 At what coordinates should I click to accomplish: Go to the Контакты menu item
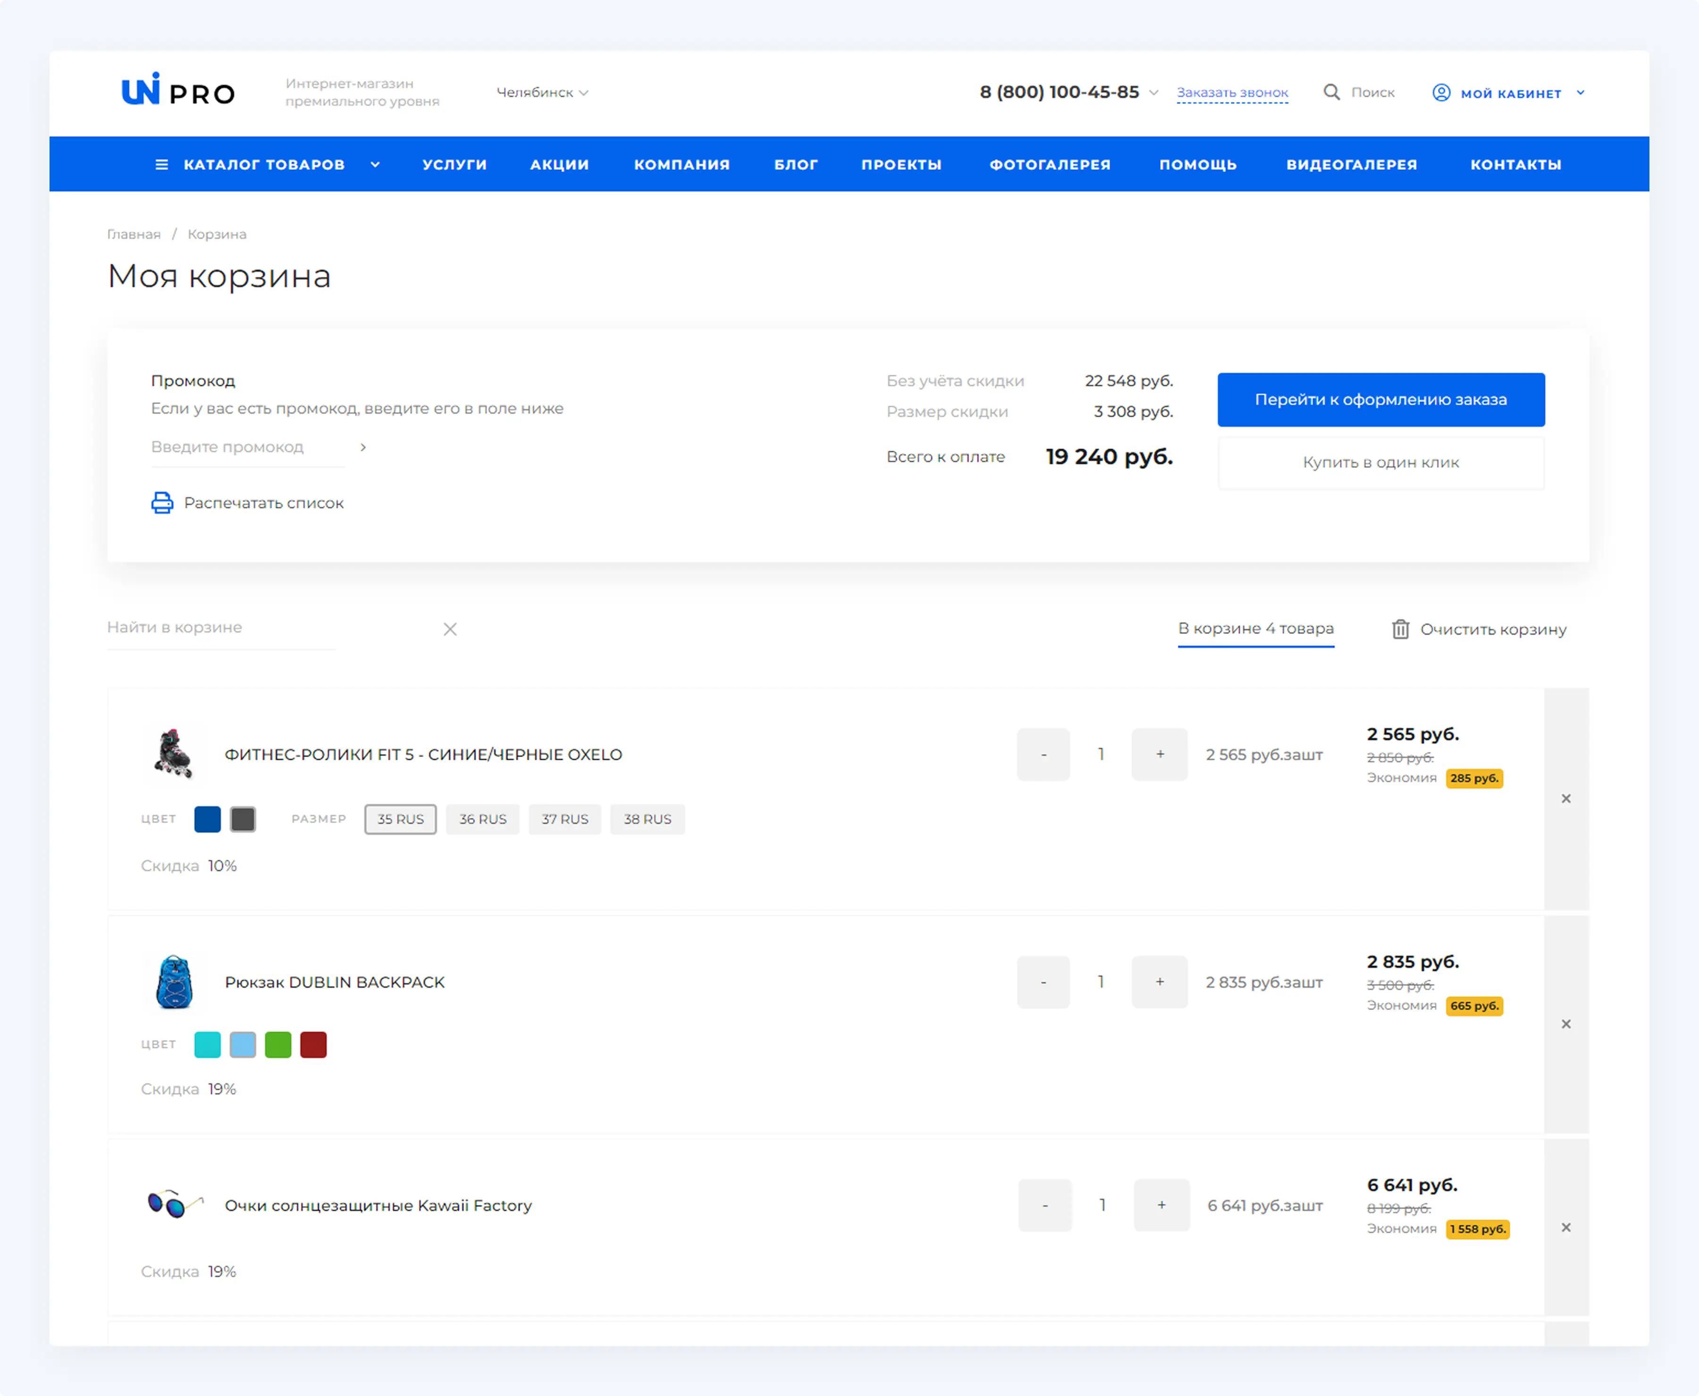1516,164
